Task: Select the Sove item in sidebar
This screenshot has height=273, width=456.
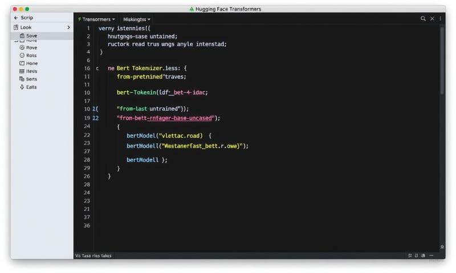Action: coord(31,36)
